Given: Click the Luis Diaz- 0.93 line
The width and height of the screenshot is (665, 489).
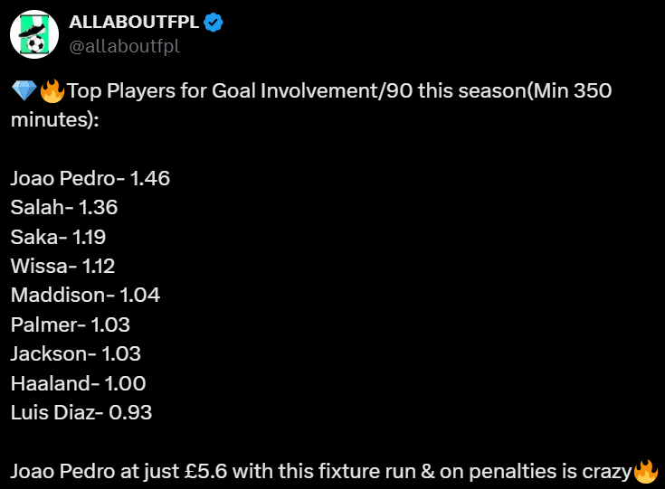Looking at the screenshot, I should point(81,413).
